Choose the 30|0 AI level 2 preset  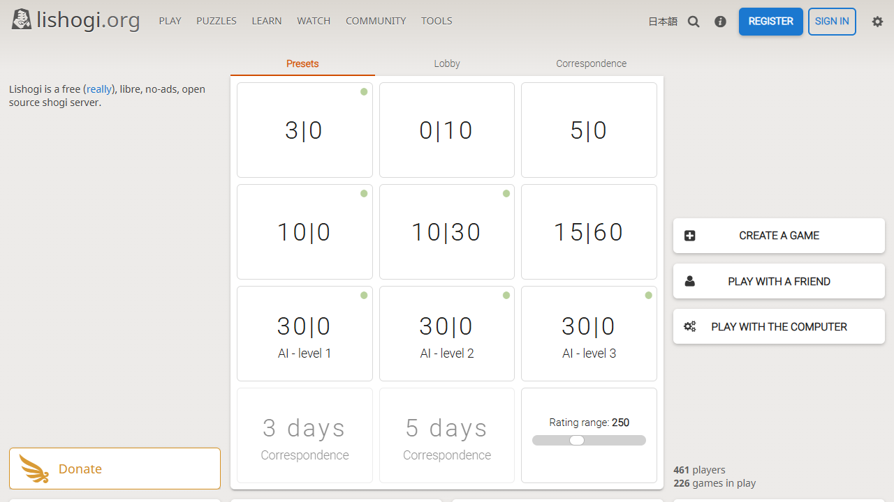point(447,333)
